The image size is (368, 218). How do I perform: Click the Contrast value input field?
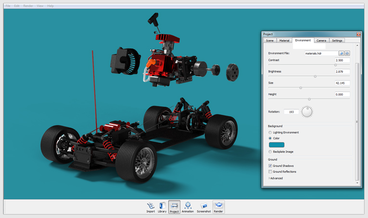point(343,60)
